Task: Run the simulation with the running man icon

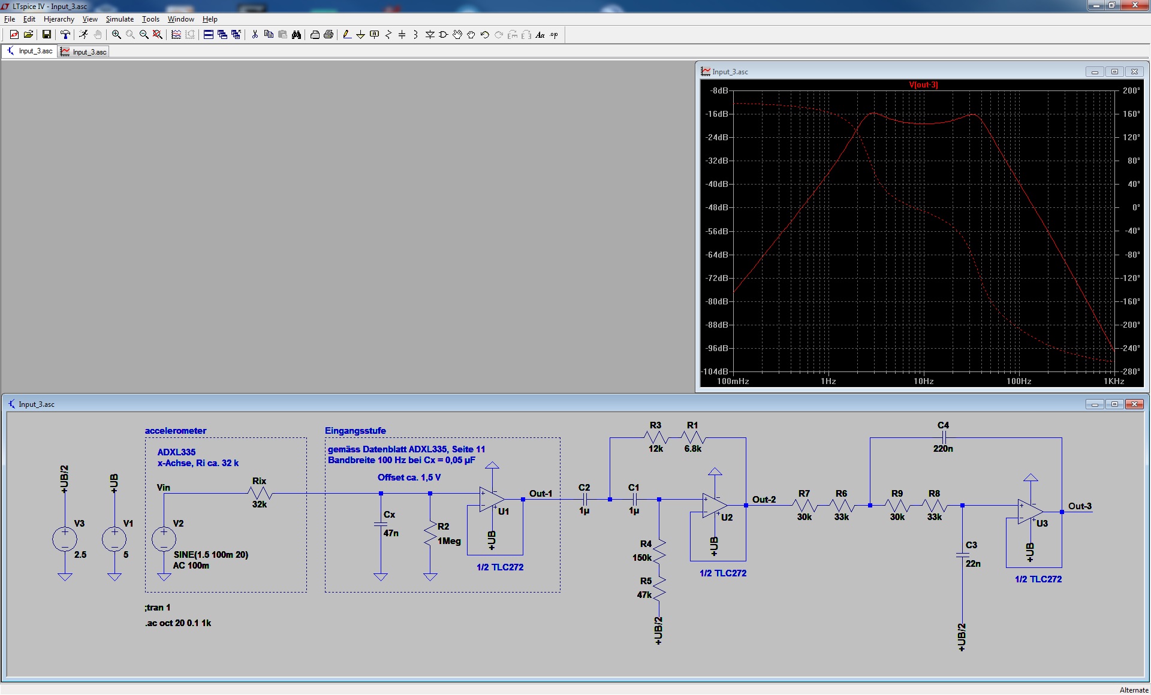Action: tap(84, 35)
